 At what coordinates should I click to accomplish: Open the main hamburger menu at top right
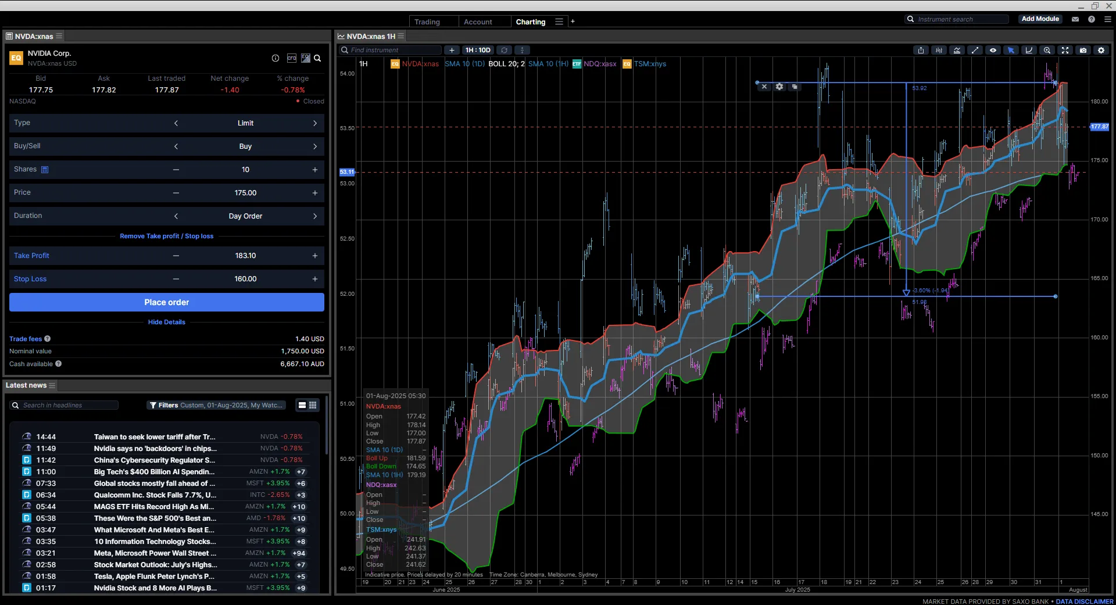1108,19
